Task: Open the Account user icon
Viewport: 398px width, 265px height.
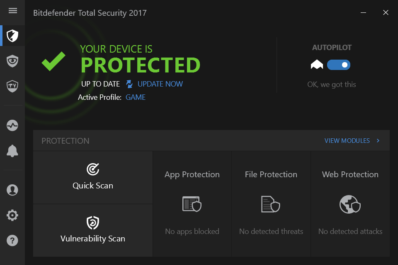Action: point(12,190)
